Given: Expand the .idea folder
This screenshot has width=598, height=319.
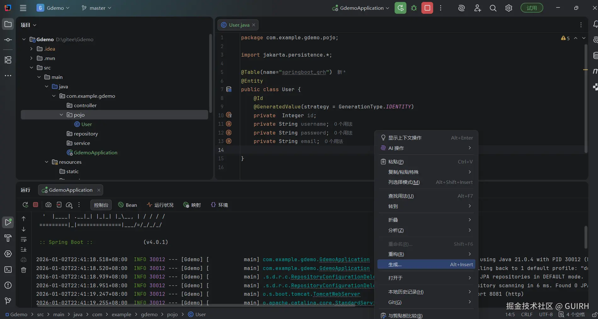Looking at the screenshot, I should [x=31, y=49].
